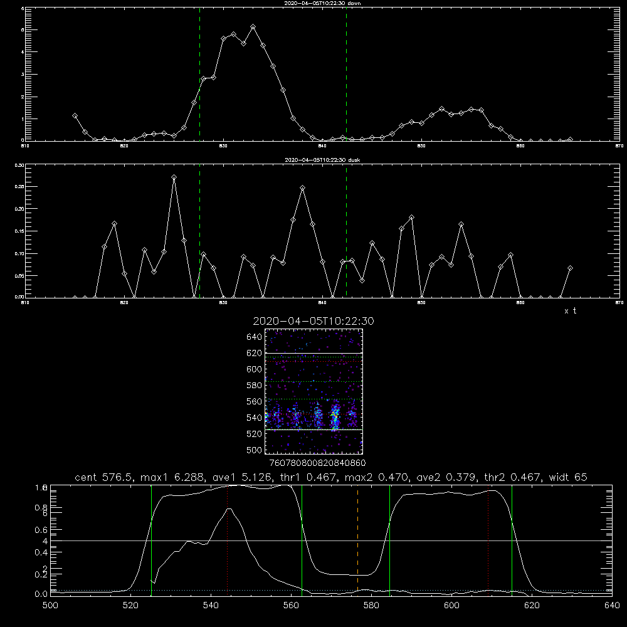Click the "ave2 0.379" value
The height and width of the screenshot is (627, 627).
tap(447, 477)
